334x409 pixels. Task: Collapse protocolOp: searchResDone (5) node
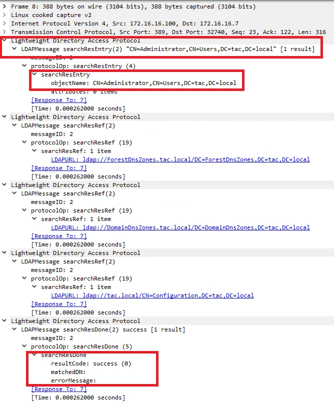coord(24,346)
